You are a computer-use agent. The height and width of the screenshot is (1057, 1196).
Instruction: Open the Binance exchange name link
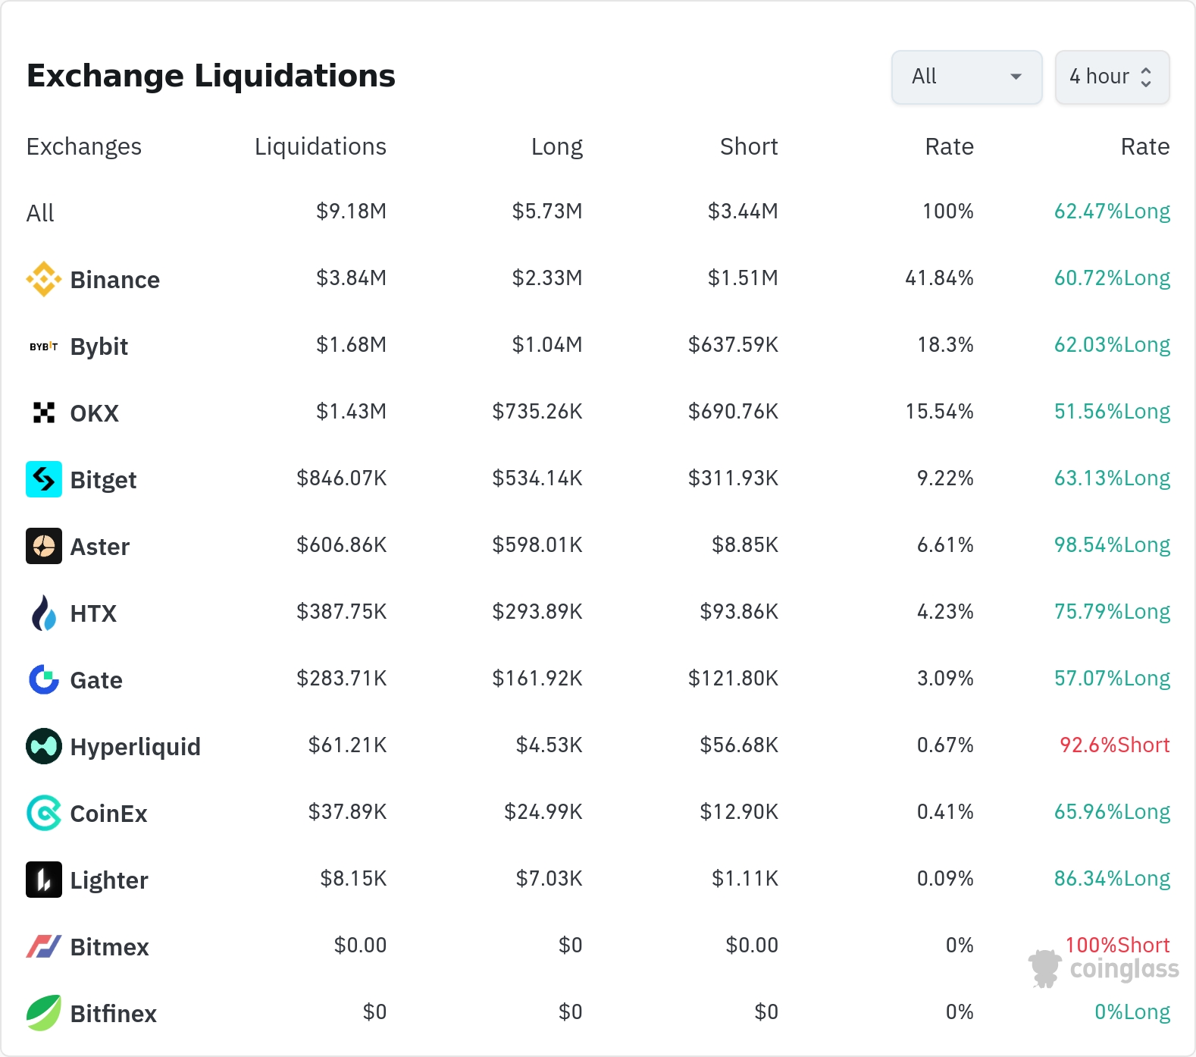[x=114, y=280]
